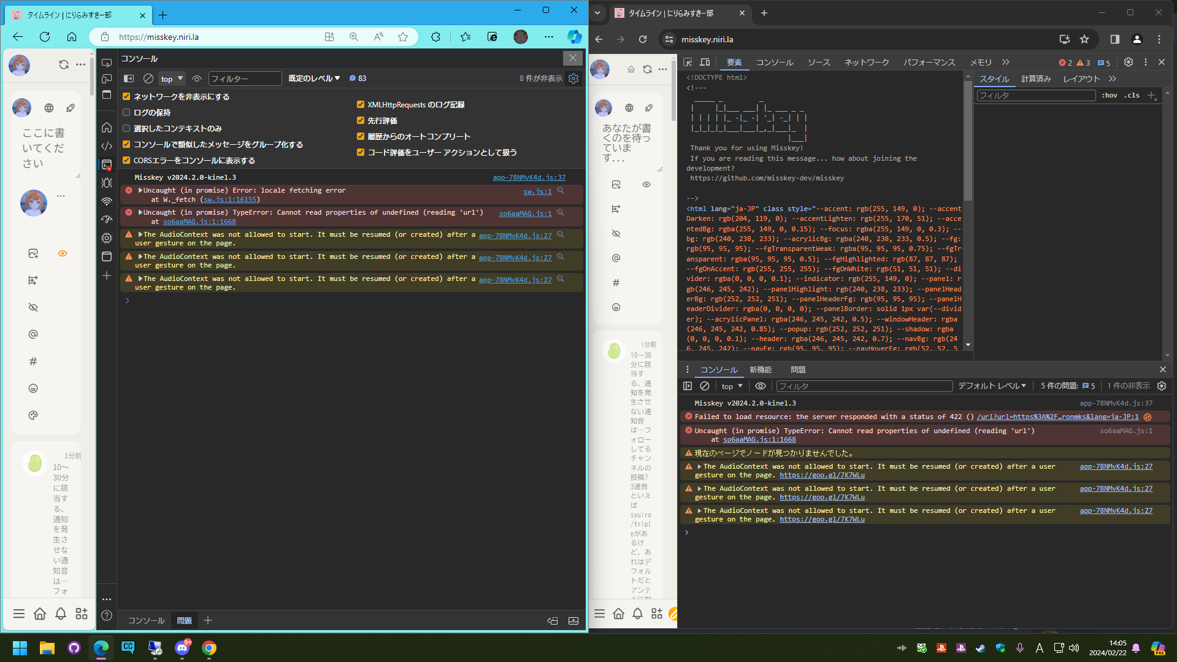Uncheck CORSエラーをコンソールに表示する checkbox
The width and height of the screenshot is (1177, 662).
126,160
